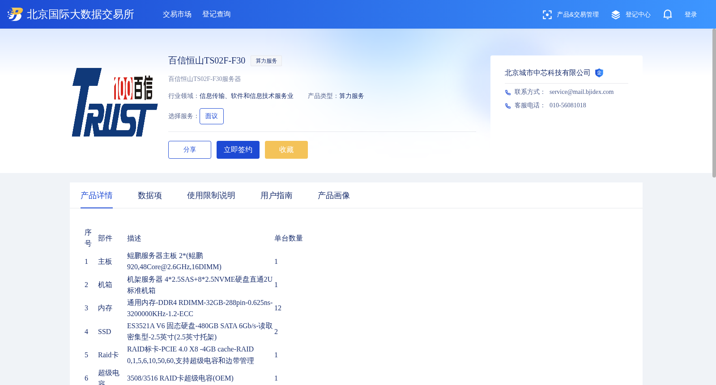Click the 立即签约 button
The height and width of the screenshot is (385, 716).
tap(238, 150)
